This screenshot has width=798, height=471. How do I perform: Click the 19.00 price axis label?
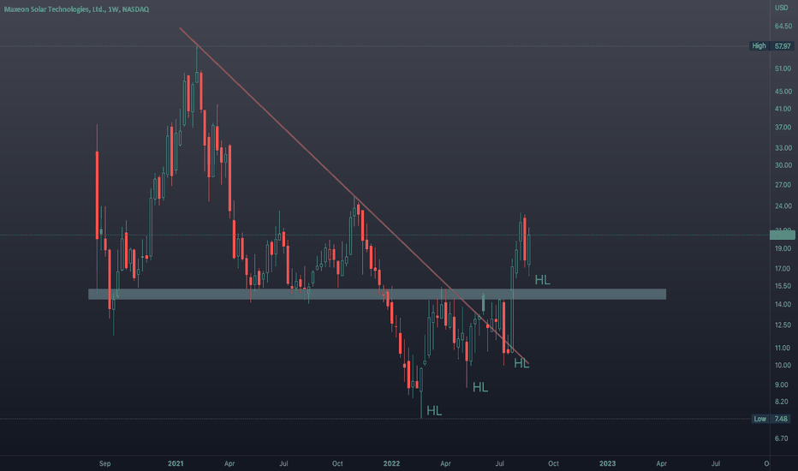(x=783, y=248)
